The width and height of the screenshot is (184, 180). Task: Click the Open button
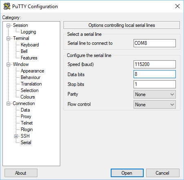click(x=127, y=173)
